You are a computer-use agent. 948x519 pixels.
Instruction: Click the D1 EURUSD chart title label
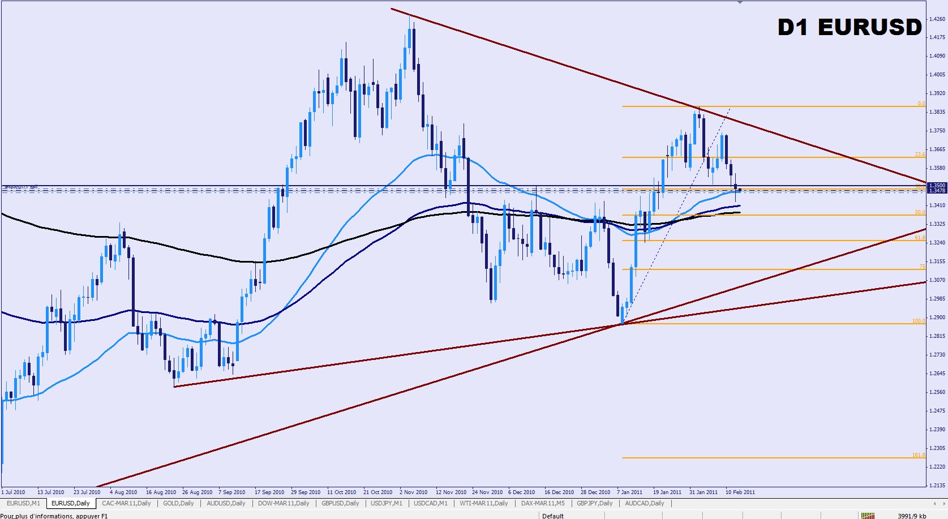[x=850, y=27]
